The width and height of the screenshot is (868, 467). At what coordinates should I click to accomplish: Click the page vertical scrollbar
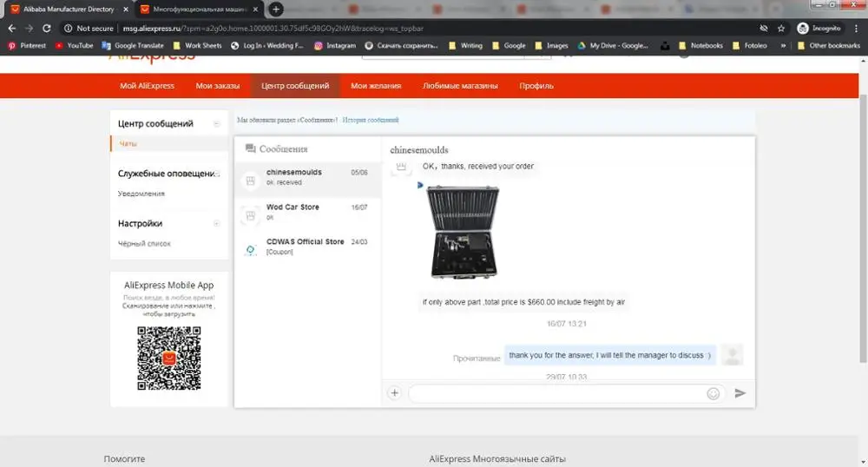(x=863, y=227)
